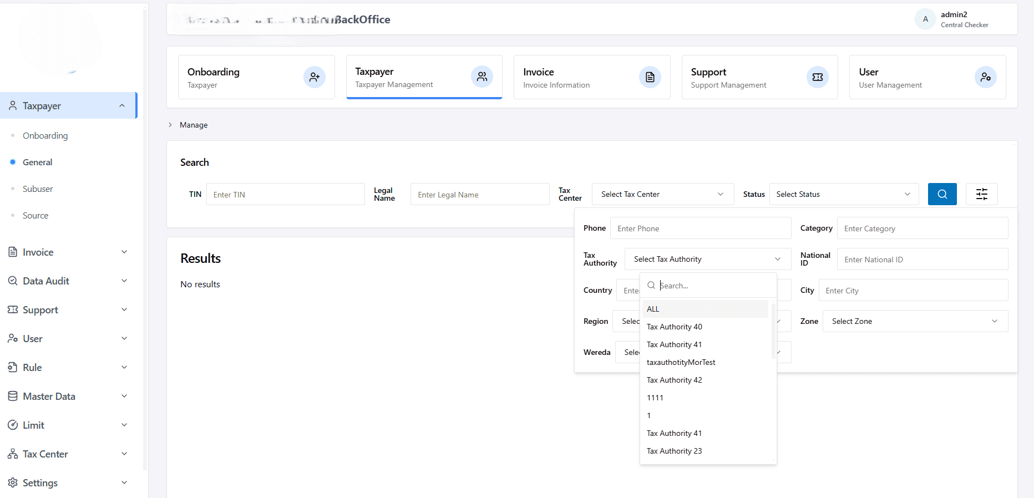Click the Support sidebar ticket icon

(x=13, y=309)
